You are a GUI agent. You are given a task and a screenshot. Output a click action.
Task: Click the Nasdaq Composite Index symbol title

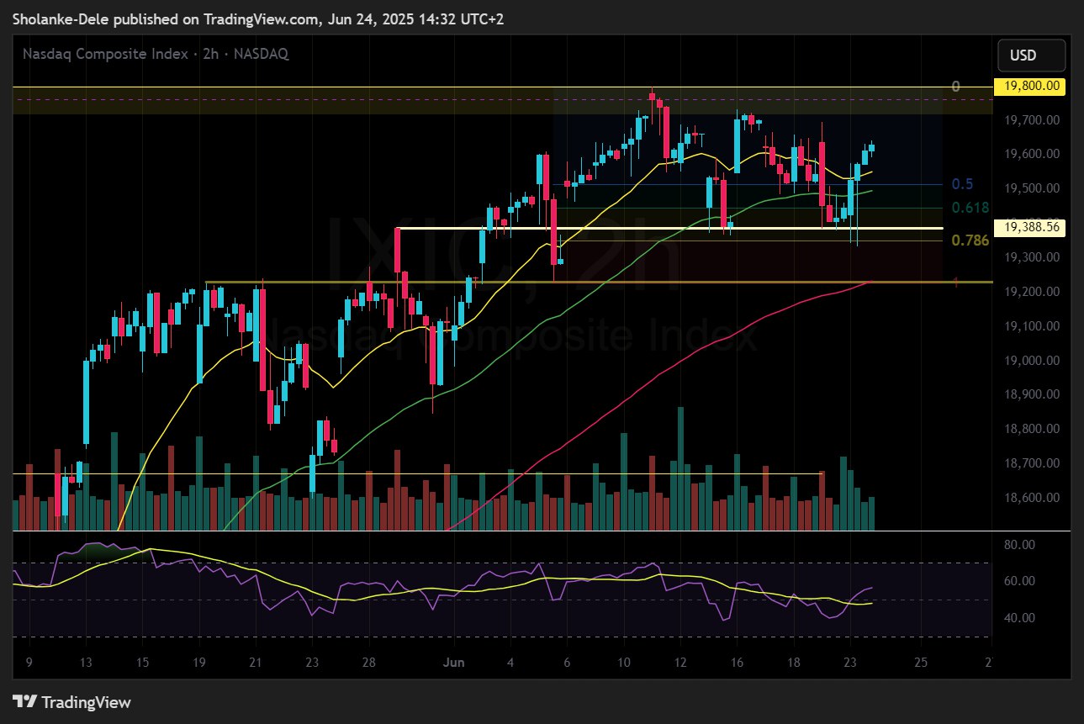click(x=156, y=54)
